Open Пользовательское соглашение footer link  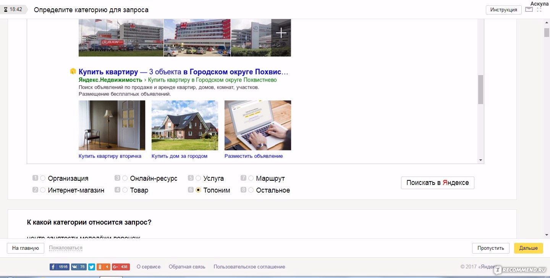(x=249, y=267)
